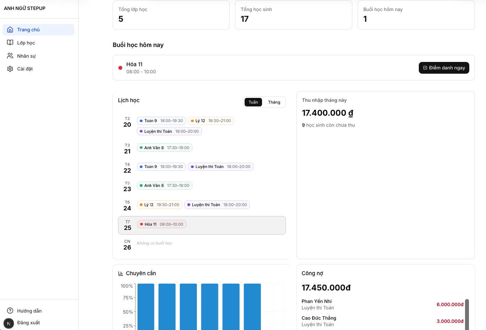Select Lý 12 session on day 24
Screen dimensions: 486x330
[160, 205]
